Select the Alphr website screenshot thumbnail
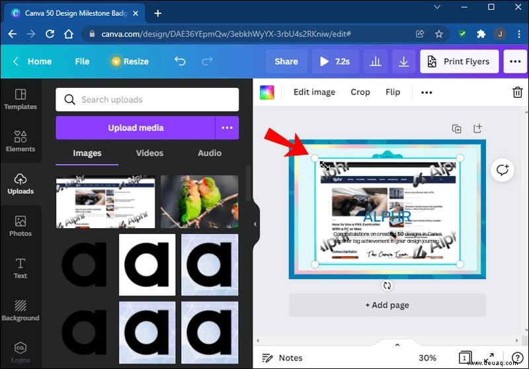The width and height of the screenshot is (529, 369). pos(106,202)
